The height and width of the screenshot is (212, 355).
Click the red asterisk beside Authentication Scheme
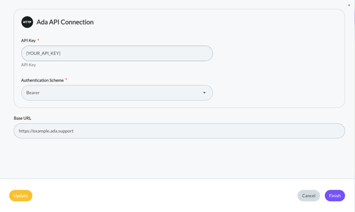66,80
